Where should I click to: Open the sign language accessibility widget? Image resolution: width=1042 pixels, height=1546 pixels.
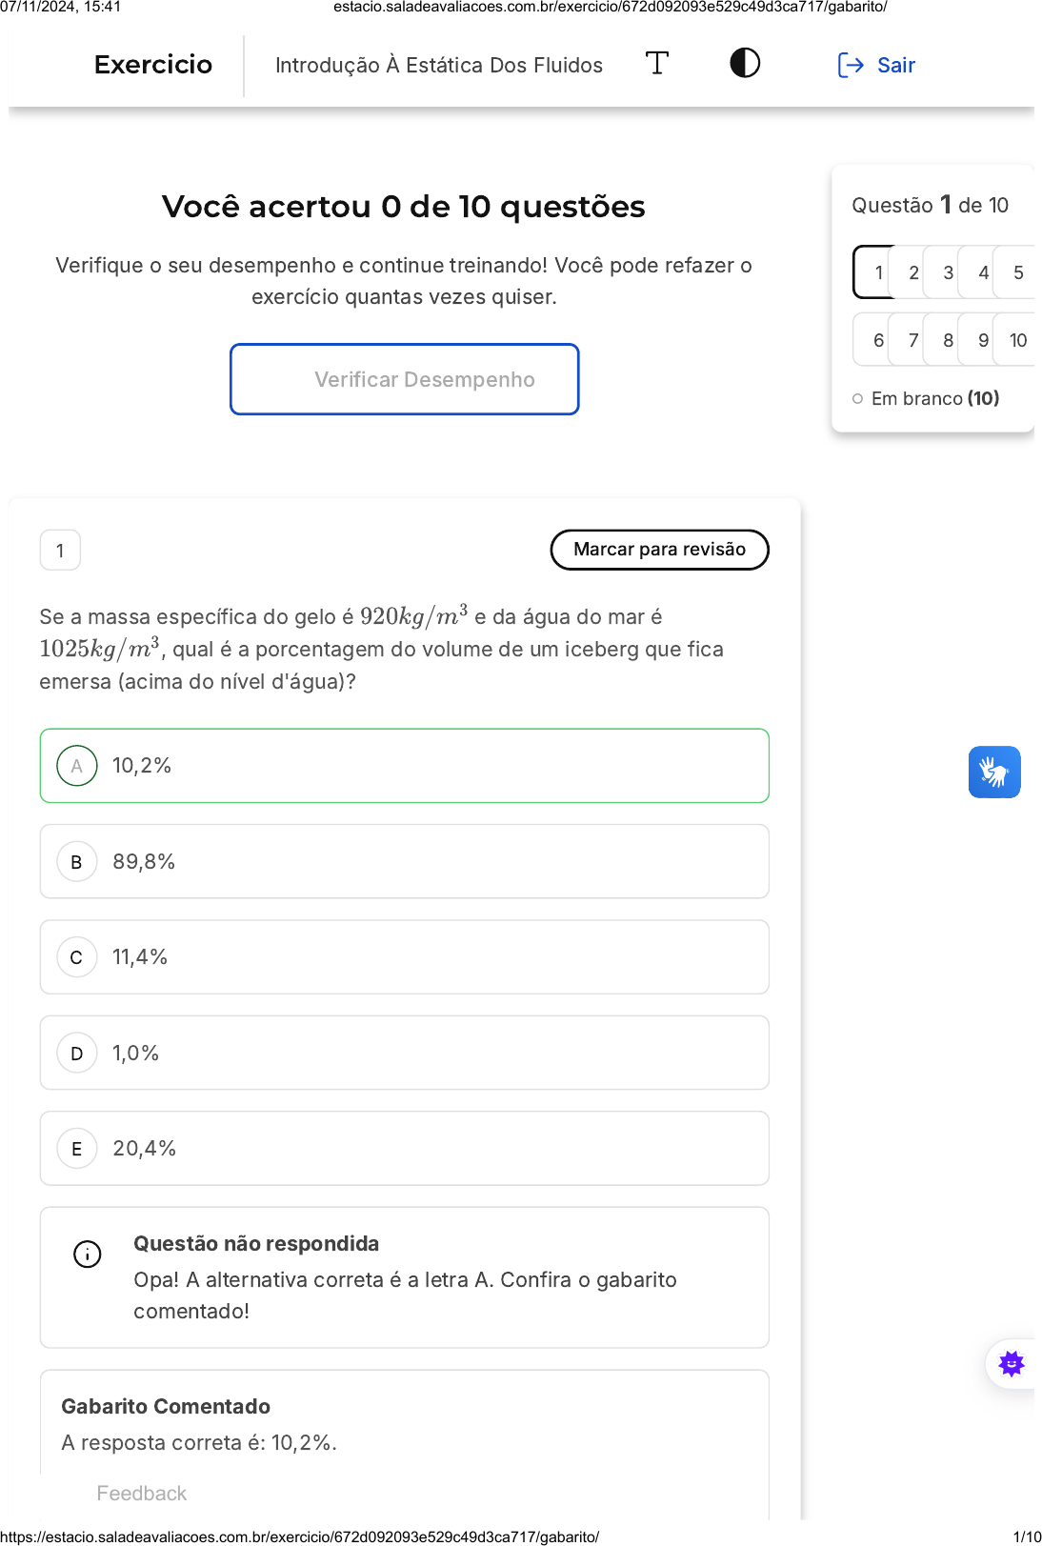point(994,772)
